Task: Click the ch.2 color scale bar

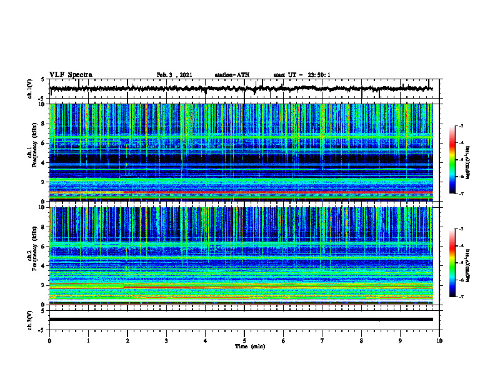Action: click(452, 263)
